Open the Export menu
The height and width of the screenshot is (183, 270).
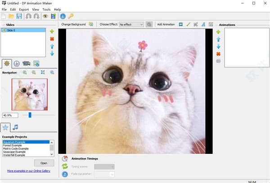coord(24,9)
